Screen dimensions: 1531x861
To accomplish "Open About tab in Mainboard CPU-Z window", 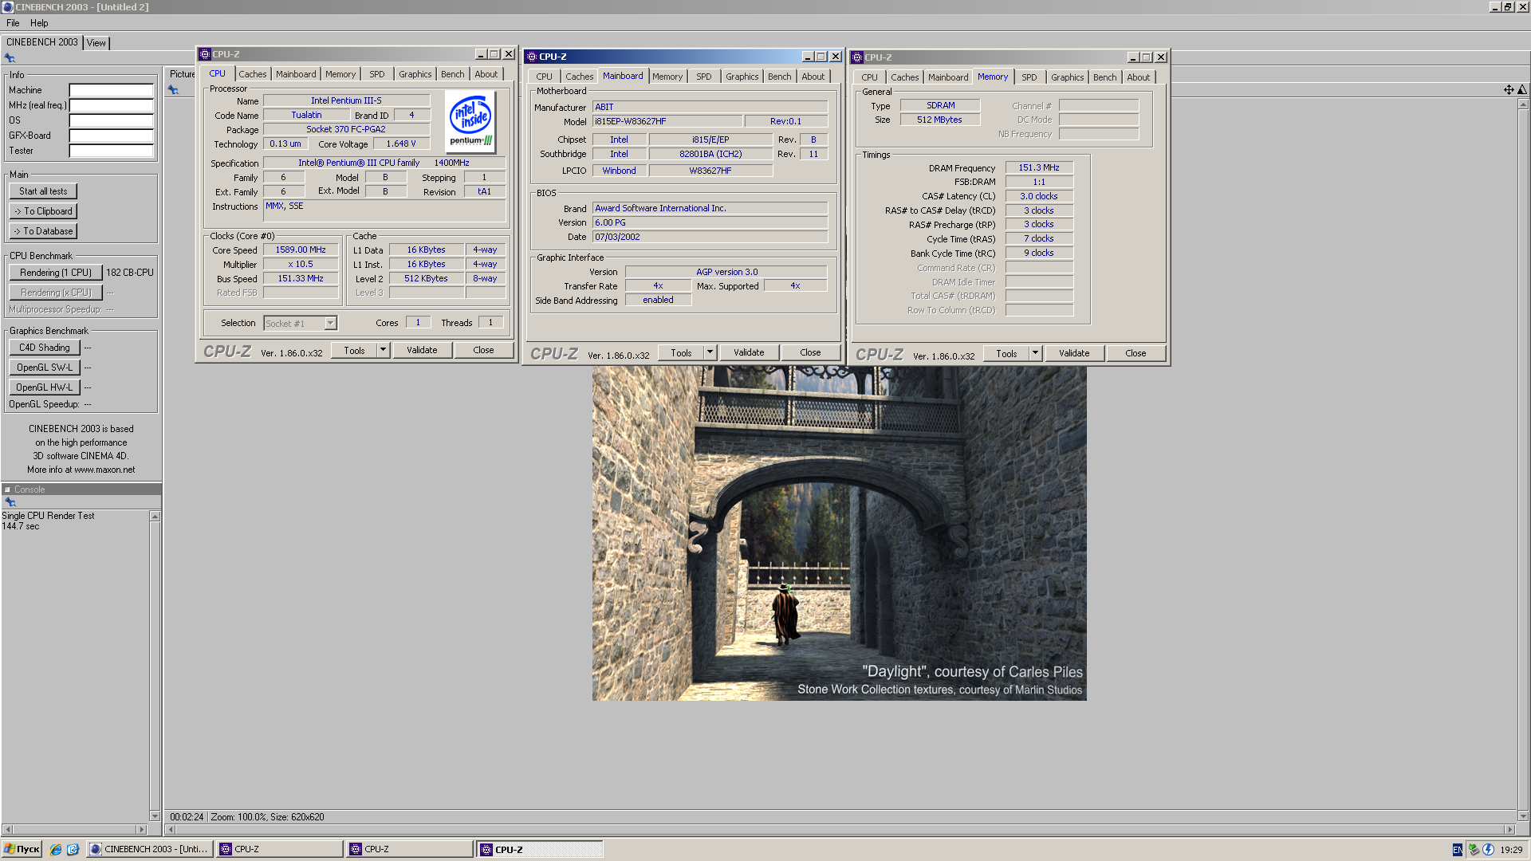I will [813, 77].
